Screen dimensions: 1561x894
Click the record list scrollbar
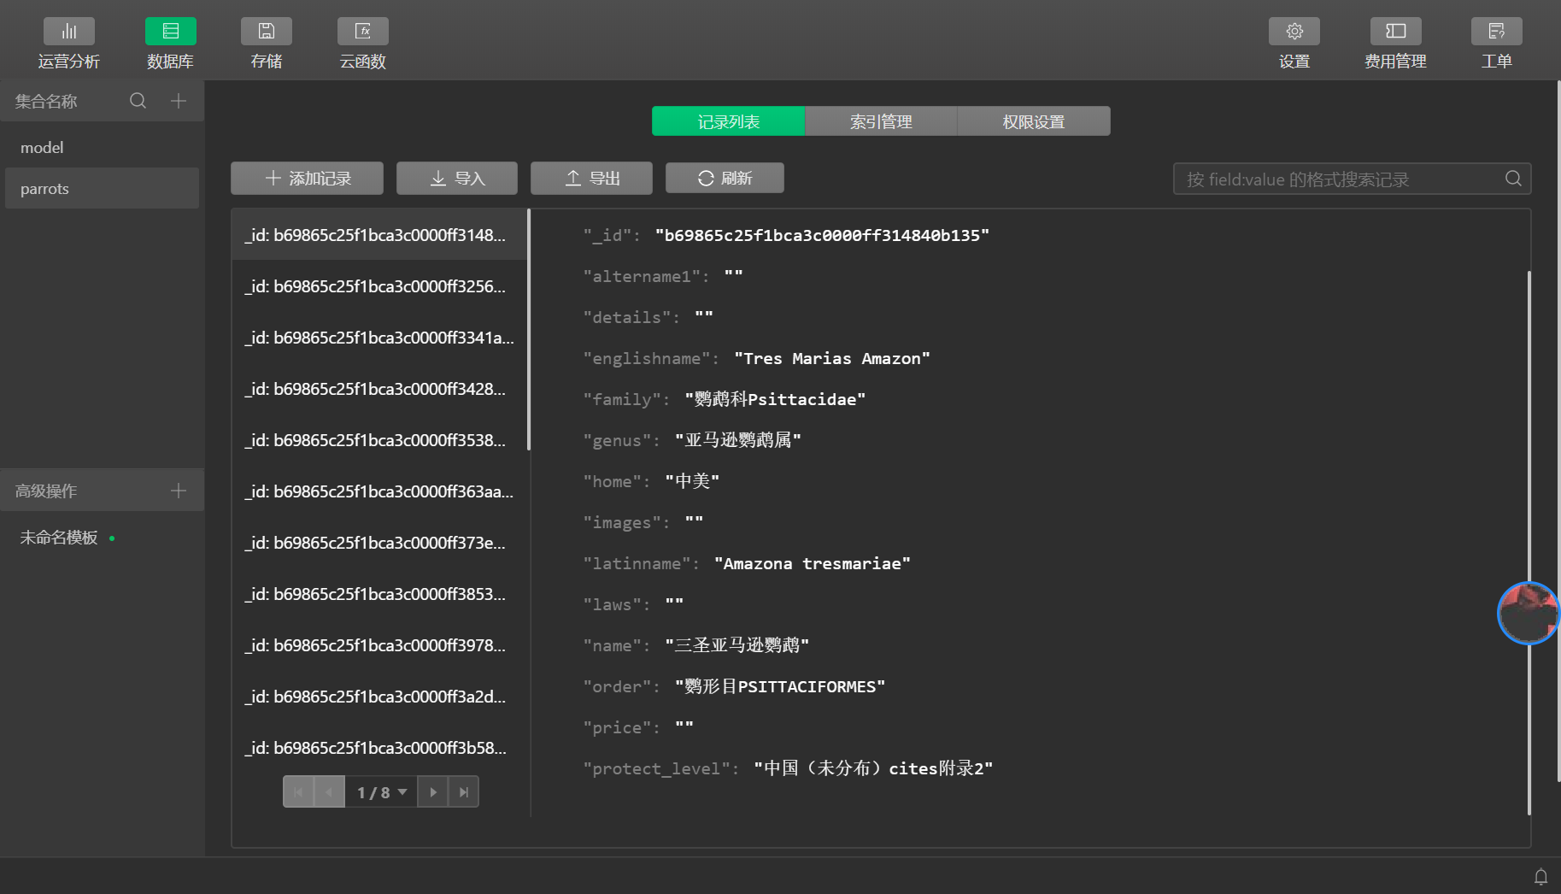(x=529, y=329)
